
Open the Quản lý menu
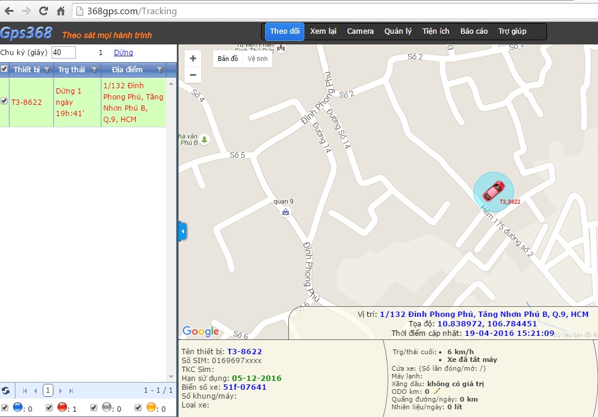[x=397, y=31]
